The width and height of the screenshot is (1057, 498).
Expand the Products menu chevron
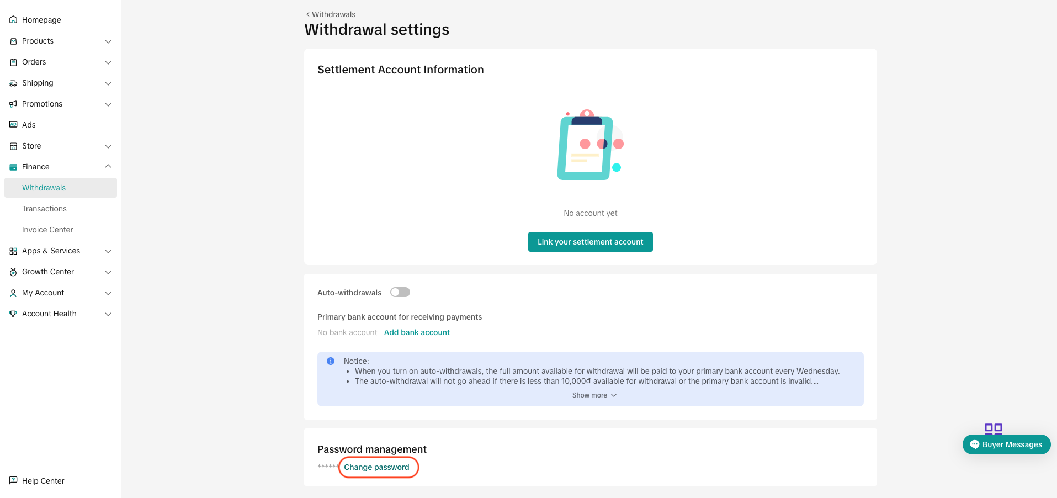coord(108,41)
